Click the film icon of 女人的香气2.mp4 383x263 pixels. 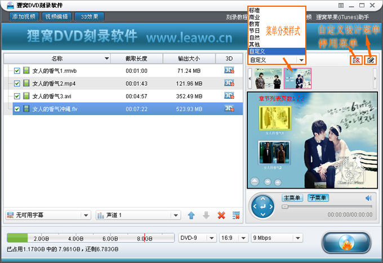tap(26, 84)
